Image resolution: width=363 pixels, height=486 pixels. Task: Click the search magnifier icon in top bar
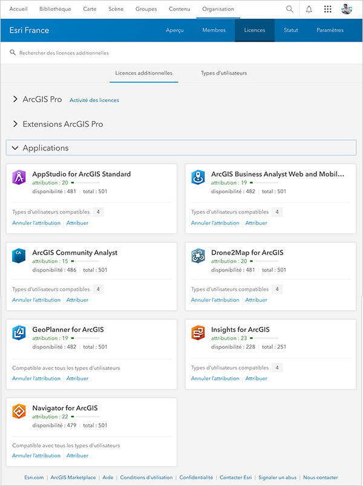(x=290, y=9)
